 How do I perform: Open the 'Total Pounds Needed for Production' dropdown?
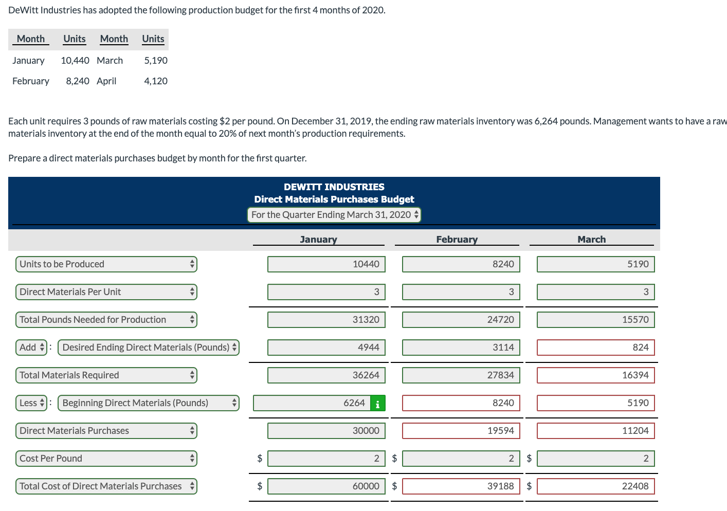[x=106, y=320]
